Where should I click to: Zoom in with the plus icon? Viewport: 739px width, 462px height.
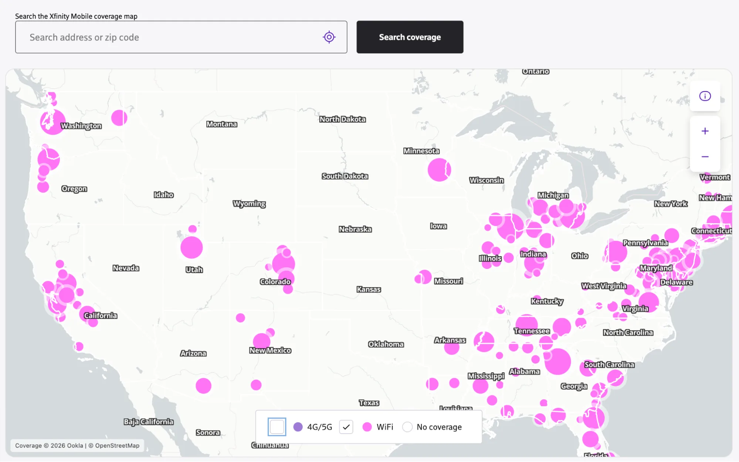[705, 131]
